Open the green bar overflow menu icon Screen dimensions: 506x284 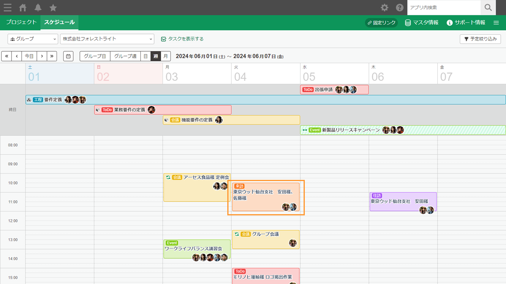[x=496, y=22]
